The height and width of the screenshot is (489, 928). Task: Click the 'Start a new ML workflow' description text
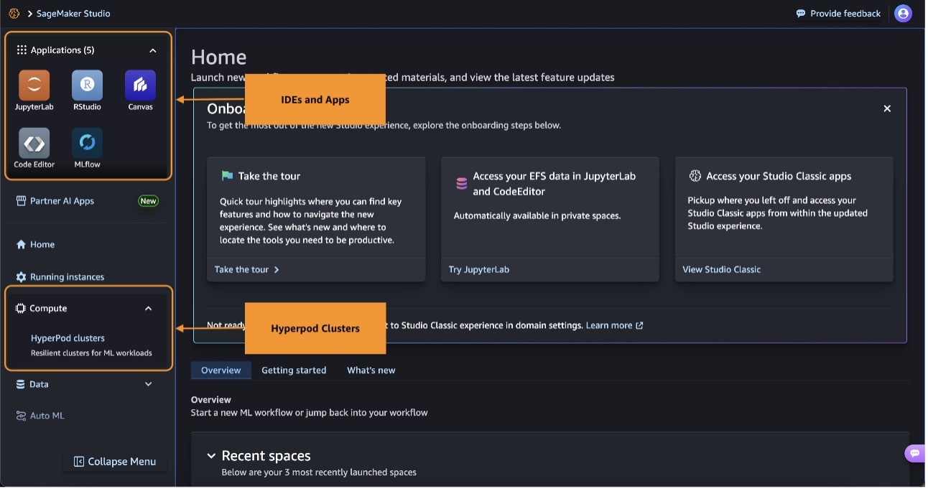coord(310,413)
